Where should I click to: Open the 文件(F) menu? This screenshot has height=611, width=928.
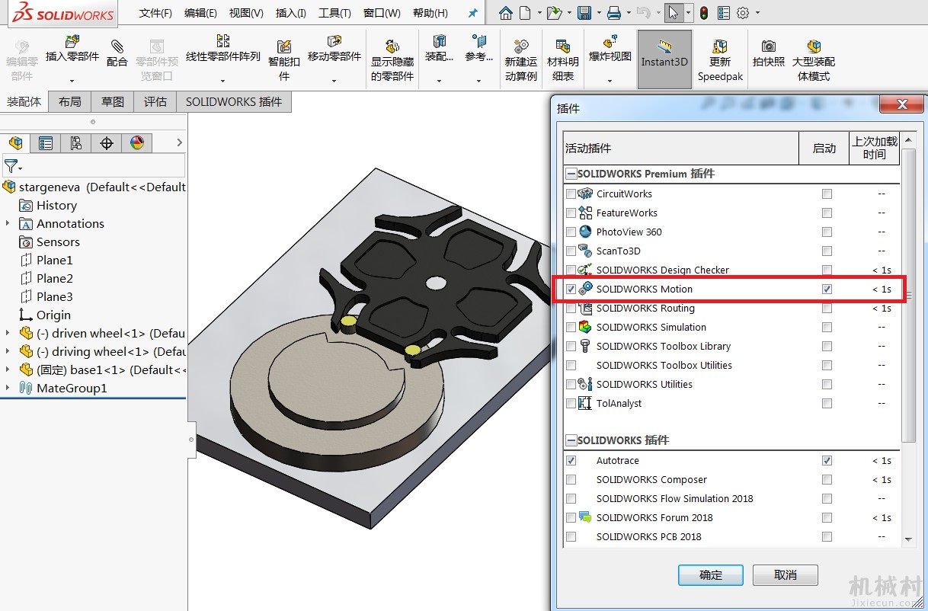(x=155, y=13)
